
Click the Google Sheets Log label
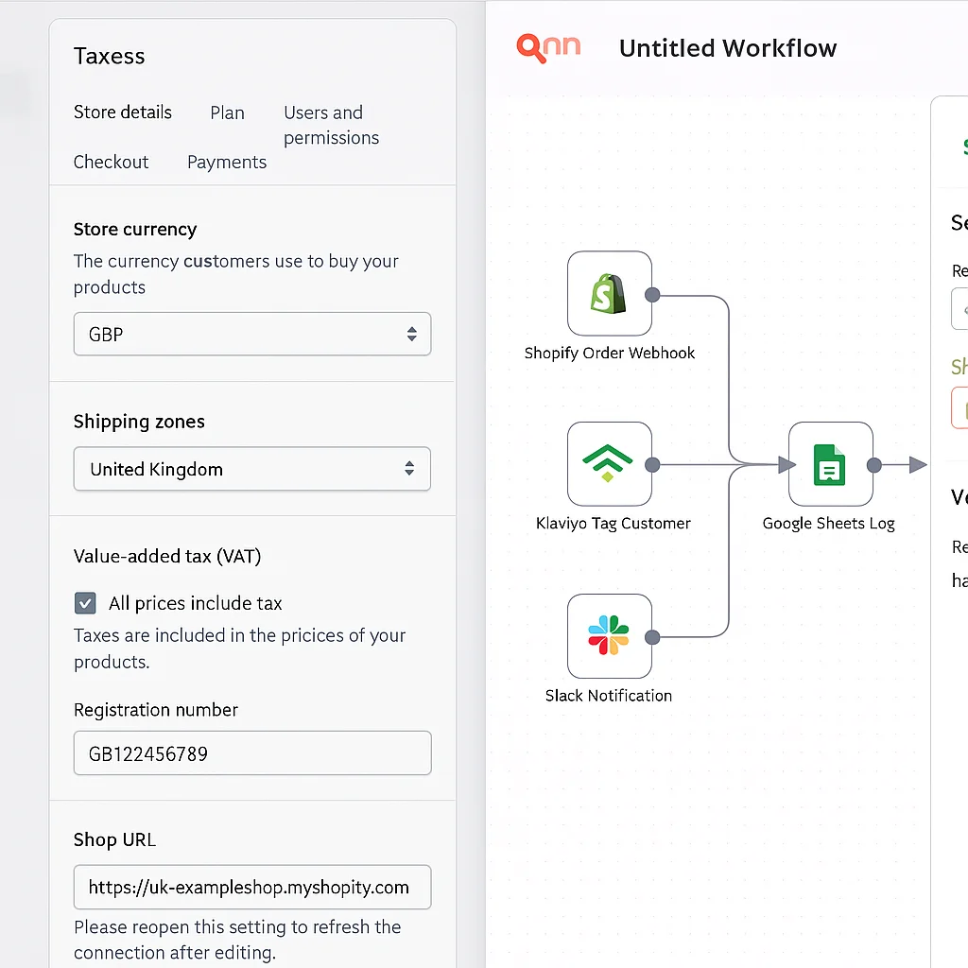pos(828,524)
